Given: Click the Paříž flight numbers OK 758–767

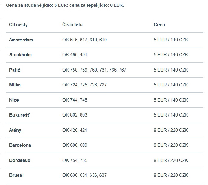Looking at the screenshot, I should [94, 70].
